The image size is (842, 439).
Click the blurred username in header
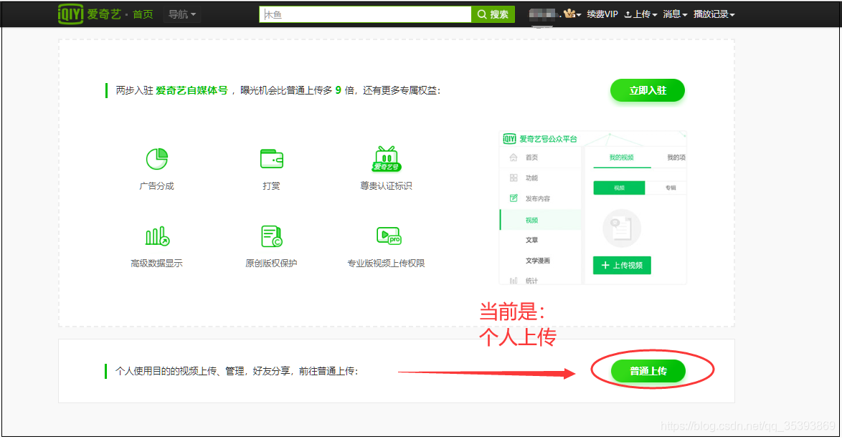[x=543, y=14]
